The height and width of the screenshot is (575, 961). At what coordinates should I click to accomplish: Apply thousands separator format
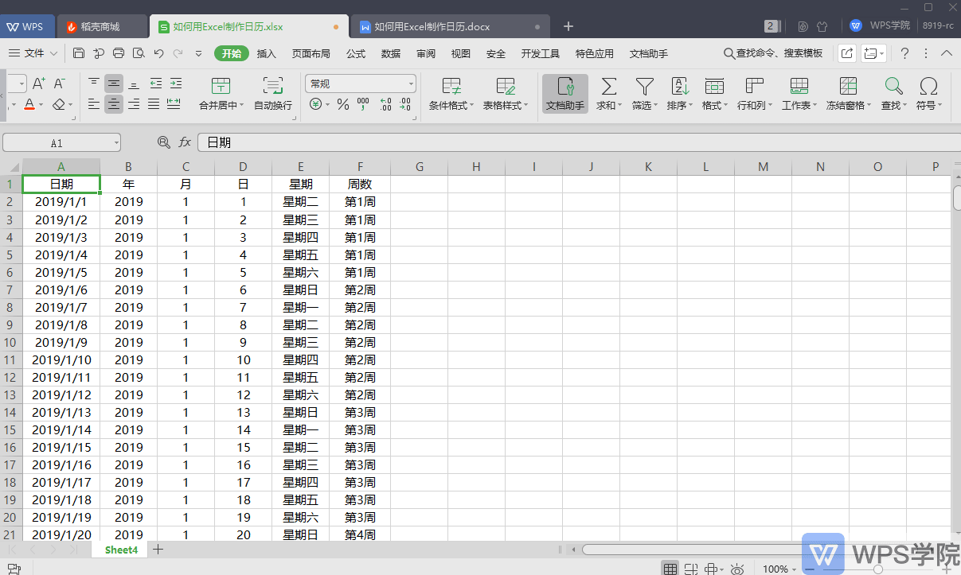(363, 104)
